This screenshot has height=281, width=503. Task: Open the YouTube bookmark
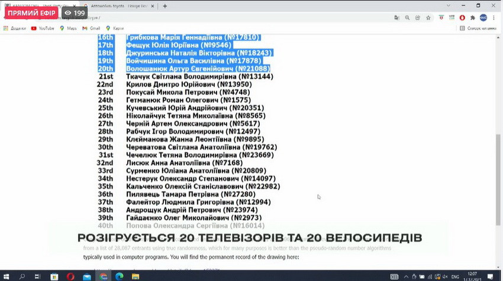tap(43, 28)
